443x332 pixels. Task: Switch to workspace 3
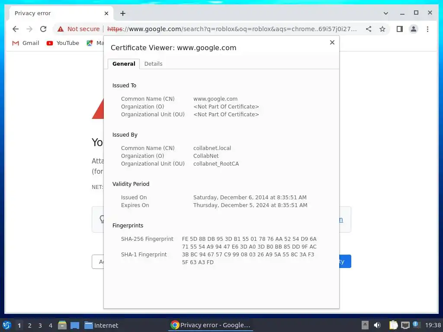click(x=40, y=326)
